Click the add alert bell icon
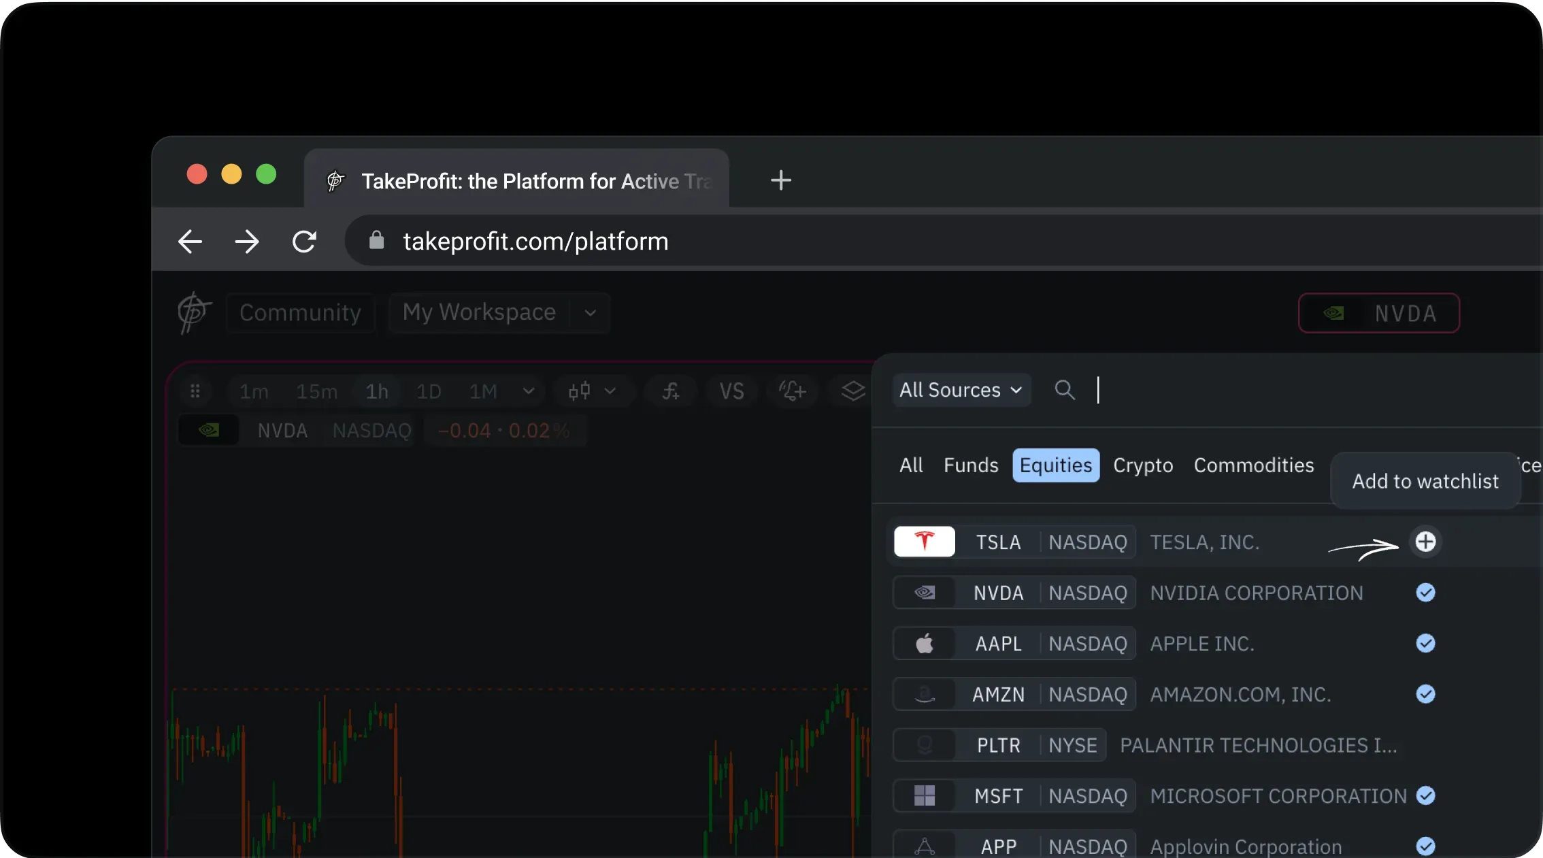 [792, 391]
